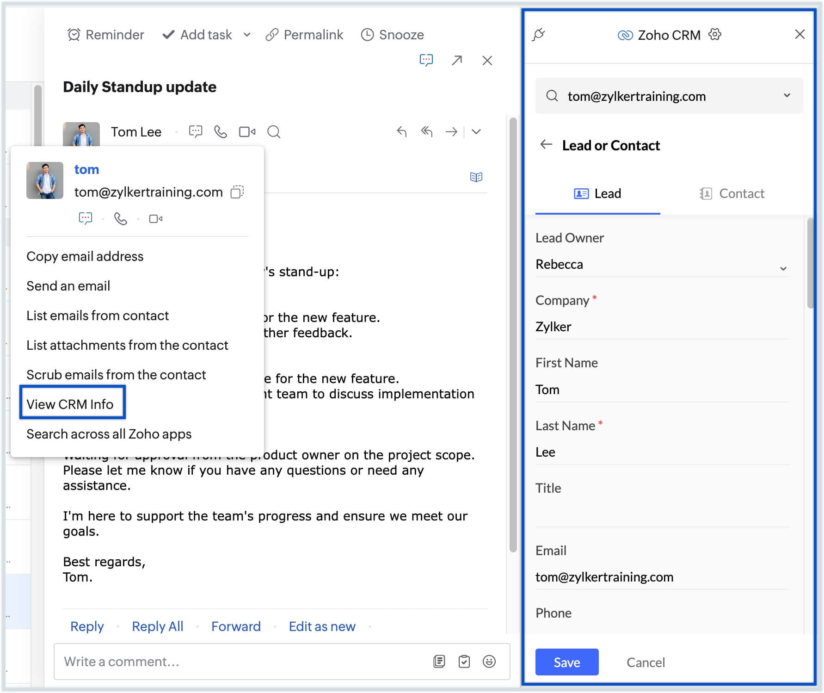This screenshot has height=693, width=824.
Task: Select List emails from contact
Action: [98, 316]
